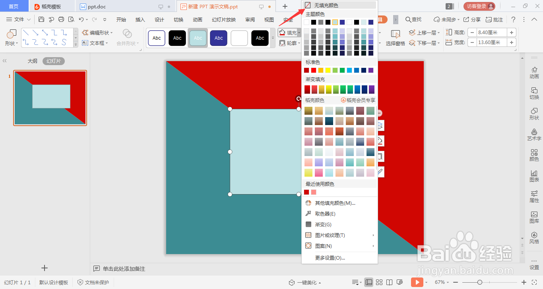The width and height of the screenshot is (543, 289).
Task: Open the Fill (填充) dropdown arrow
Action: coord(299,33)
